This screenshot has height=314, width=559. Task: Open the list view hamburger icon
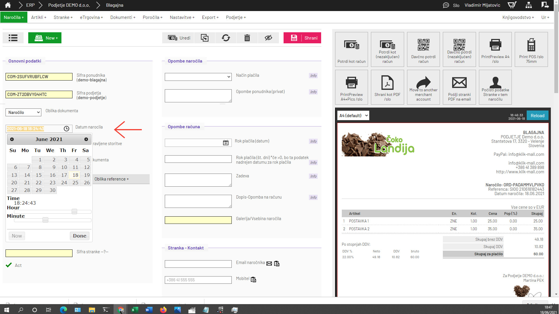tap(13, 38)
